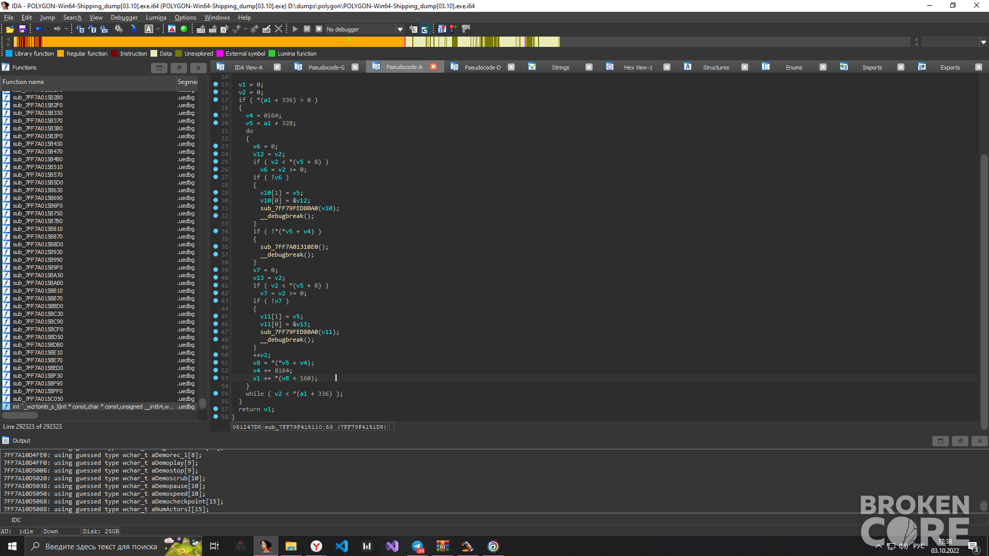
Task: Click the blue down-arrow jump icon
Action: [133, 29]
